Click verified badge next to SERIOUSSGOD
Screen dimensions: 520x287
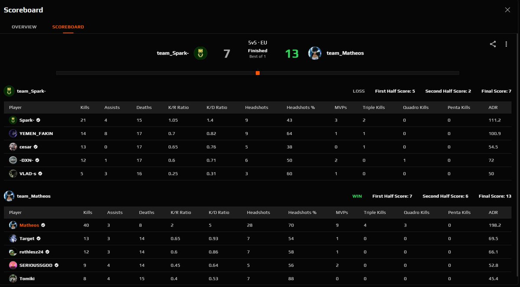(x=56, y=265)
